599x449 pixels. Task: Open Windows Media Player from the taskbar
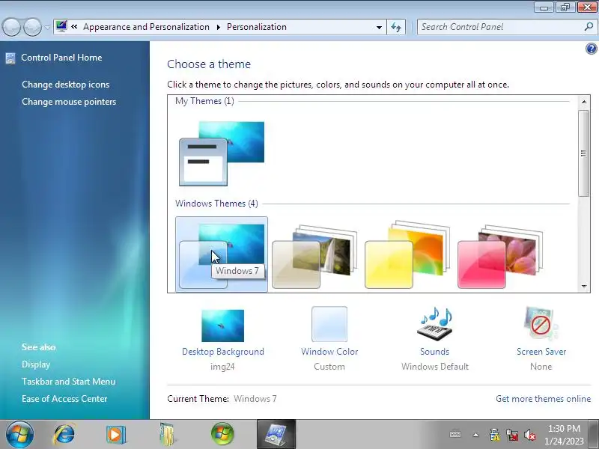(x=116, y=435)
